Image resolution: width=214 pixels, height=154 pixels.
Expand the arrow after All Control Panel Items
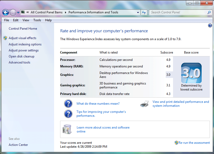(x=66, y=12)
